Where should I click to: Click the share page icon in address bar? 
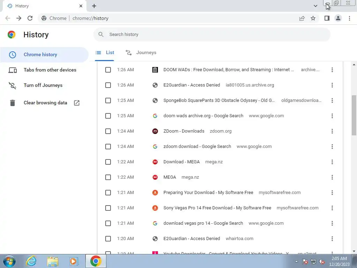click(x=302, y=18)
